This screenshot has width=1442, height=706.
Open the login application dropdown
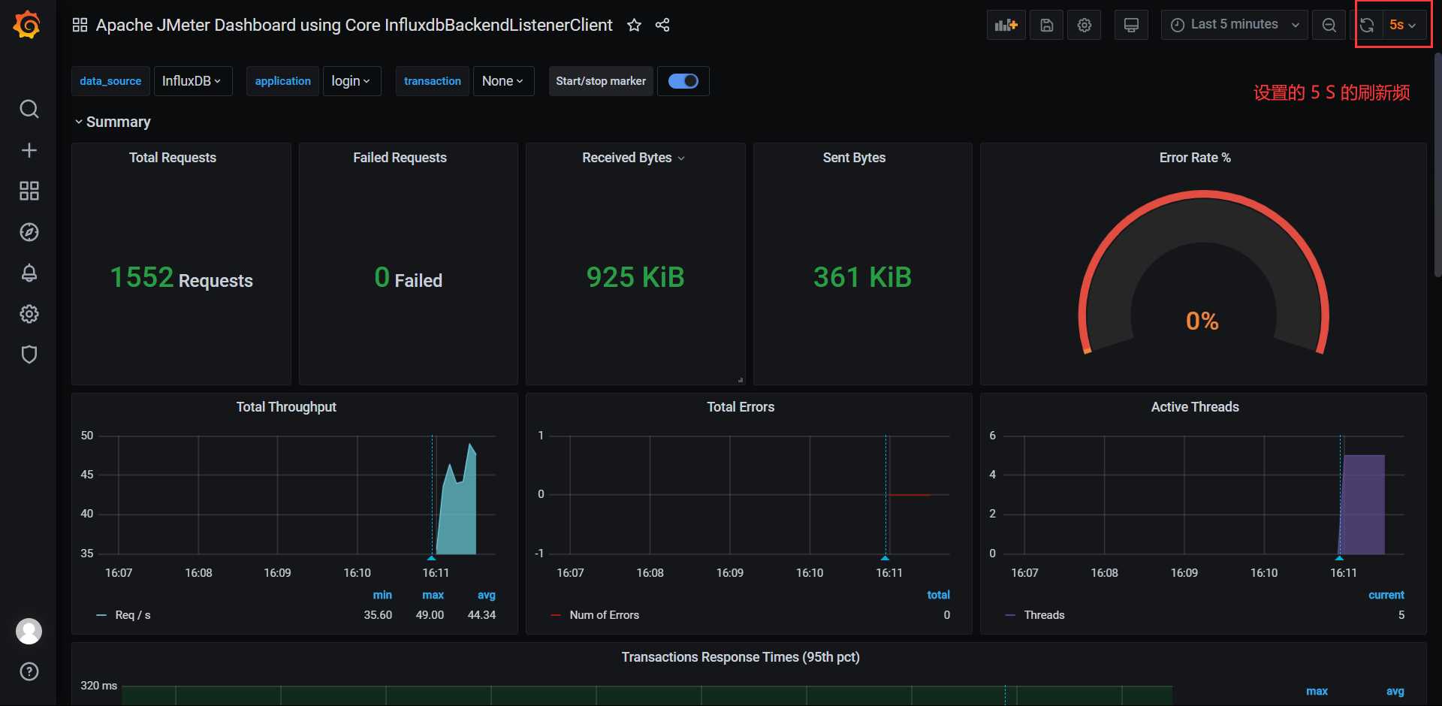(351, 81)
